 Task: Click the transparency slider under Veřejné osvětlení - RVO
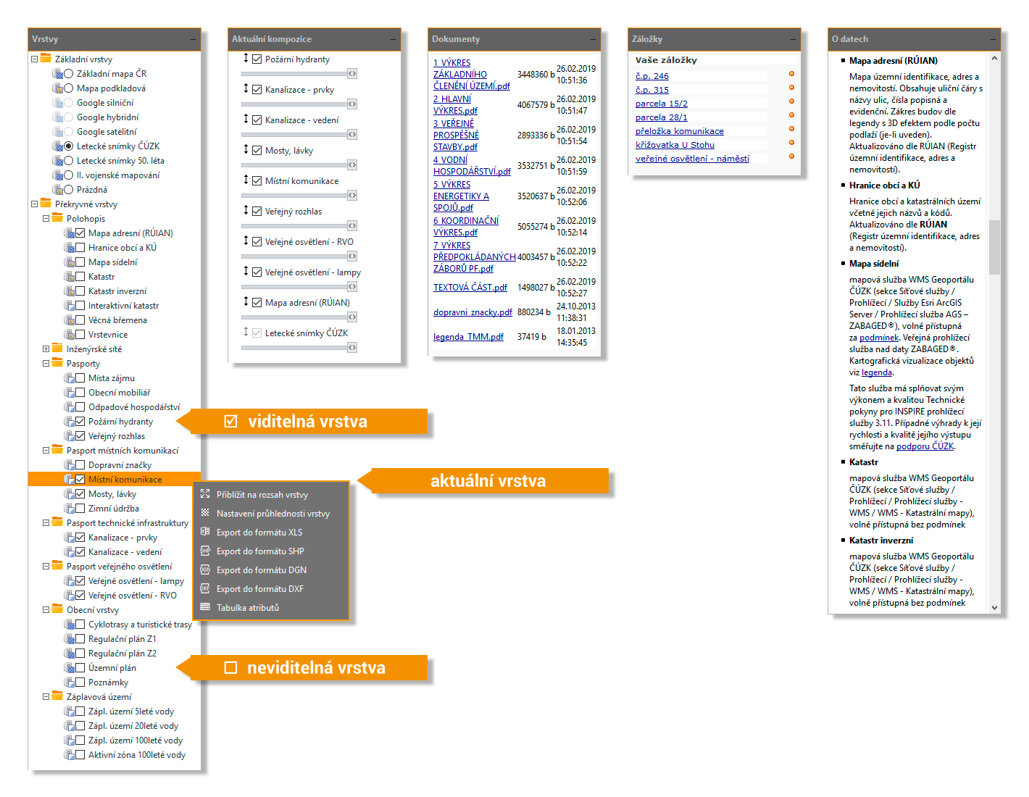tap(294, 256)
